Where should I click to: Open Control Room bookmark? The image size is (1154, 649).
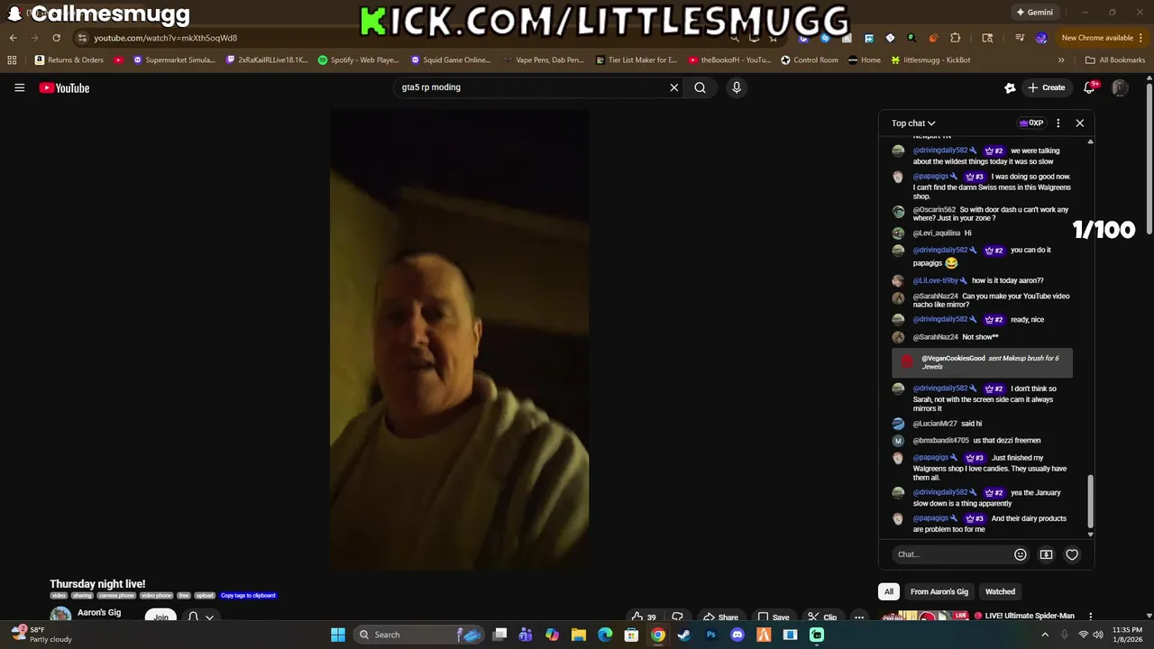pyautogui.click(x=810, y=59)
